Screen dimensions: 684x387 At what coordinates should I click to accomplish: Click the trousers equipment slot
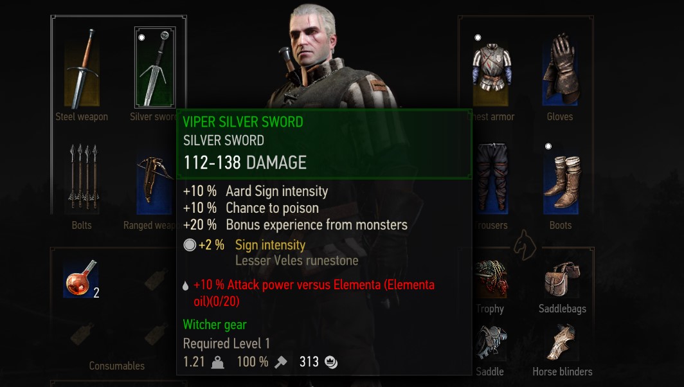tap(491, 179)
